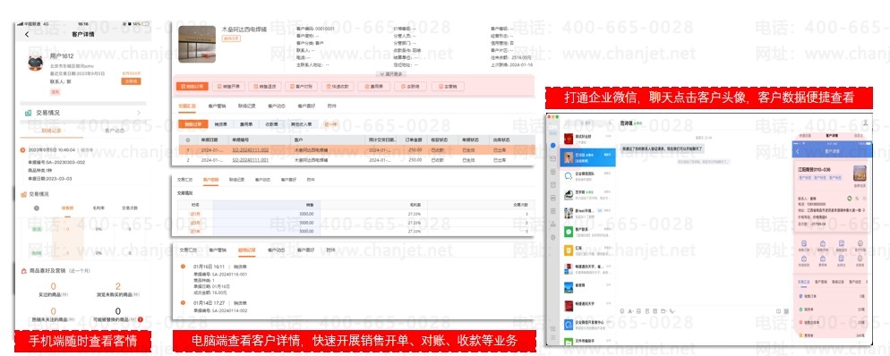The width and height of the screenshot is (890, 356).
Task: Select the 收款单 sub-tab
Action: pos(271,124)
